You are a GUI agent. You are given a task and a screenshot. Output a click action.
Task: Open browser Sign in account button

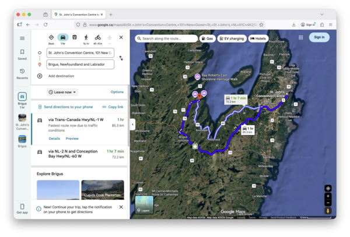(308, 24)
